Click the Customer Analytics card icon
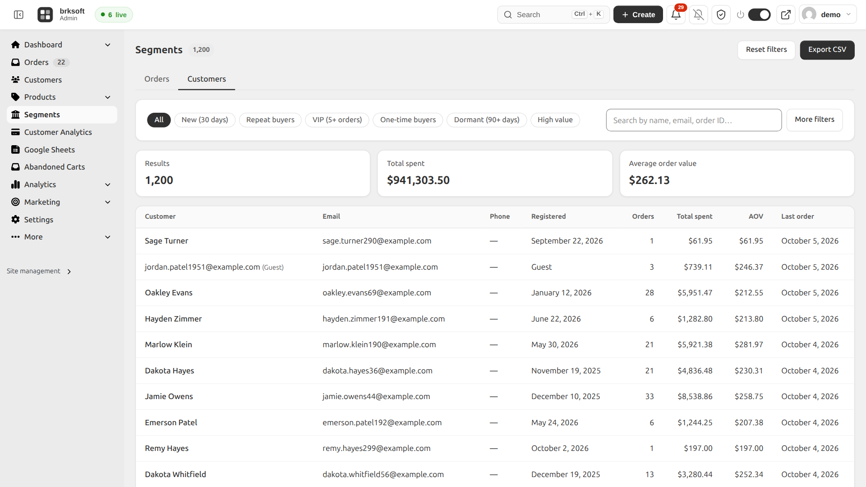 [15, 132]
